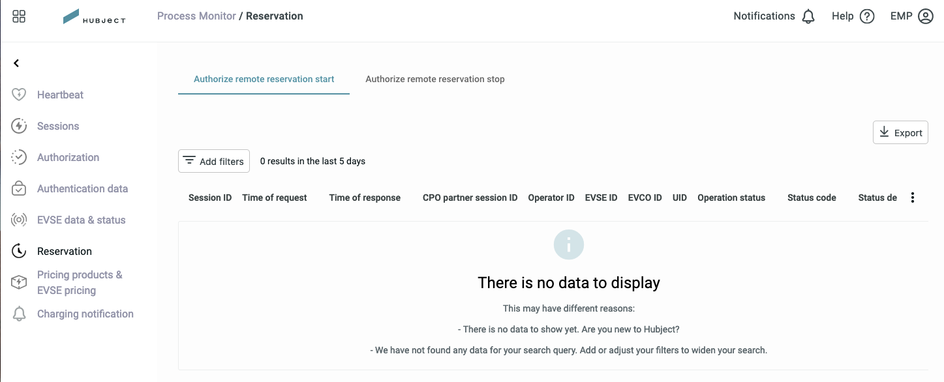
Task: Open Sessions in sidebar
Action: click(58, 126)
